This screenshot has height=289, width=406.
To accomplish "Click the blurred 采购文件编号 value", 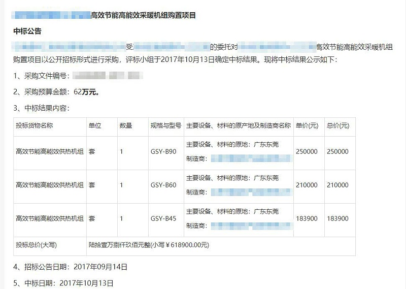I will 108,76.
